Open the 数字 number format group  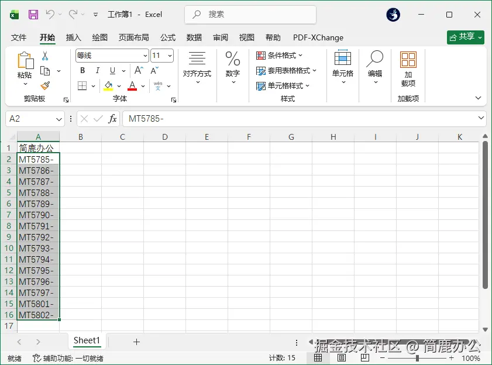[x=232, y=67]
